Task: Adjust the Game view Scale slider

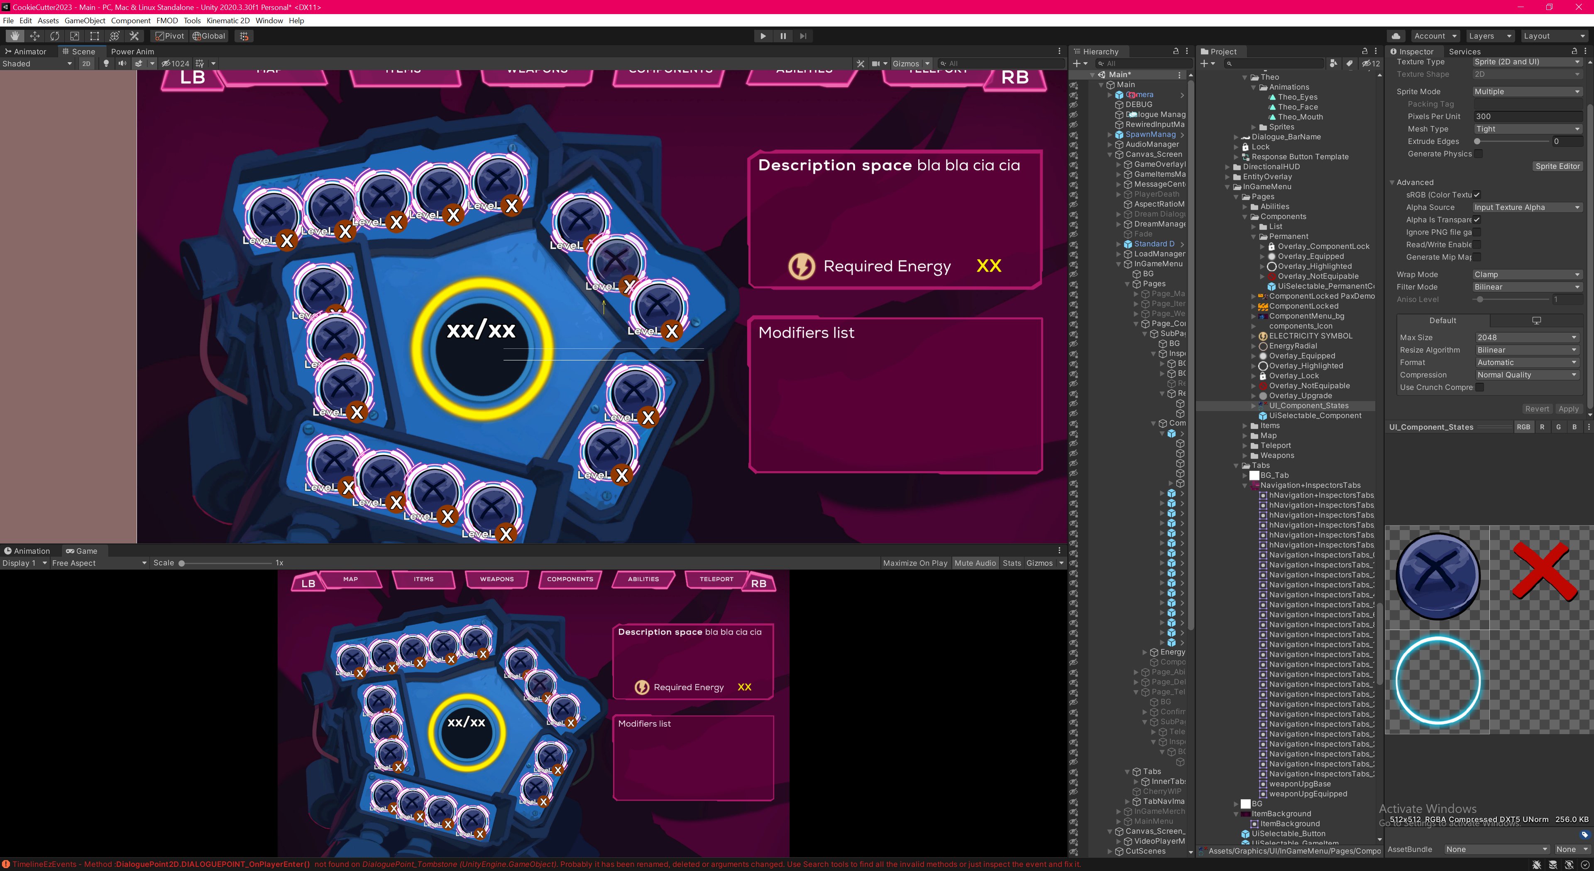Action: click(x=182, y=563)
